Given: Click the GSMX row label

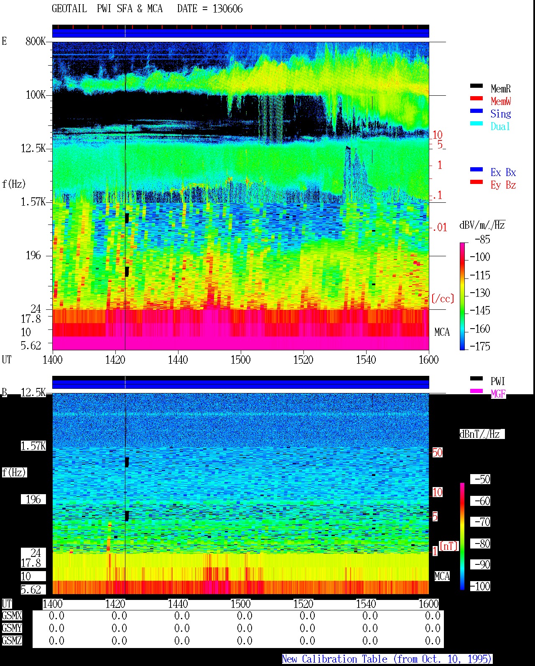Looking at the screenshot, I should click(x=12, y=615).
